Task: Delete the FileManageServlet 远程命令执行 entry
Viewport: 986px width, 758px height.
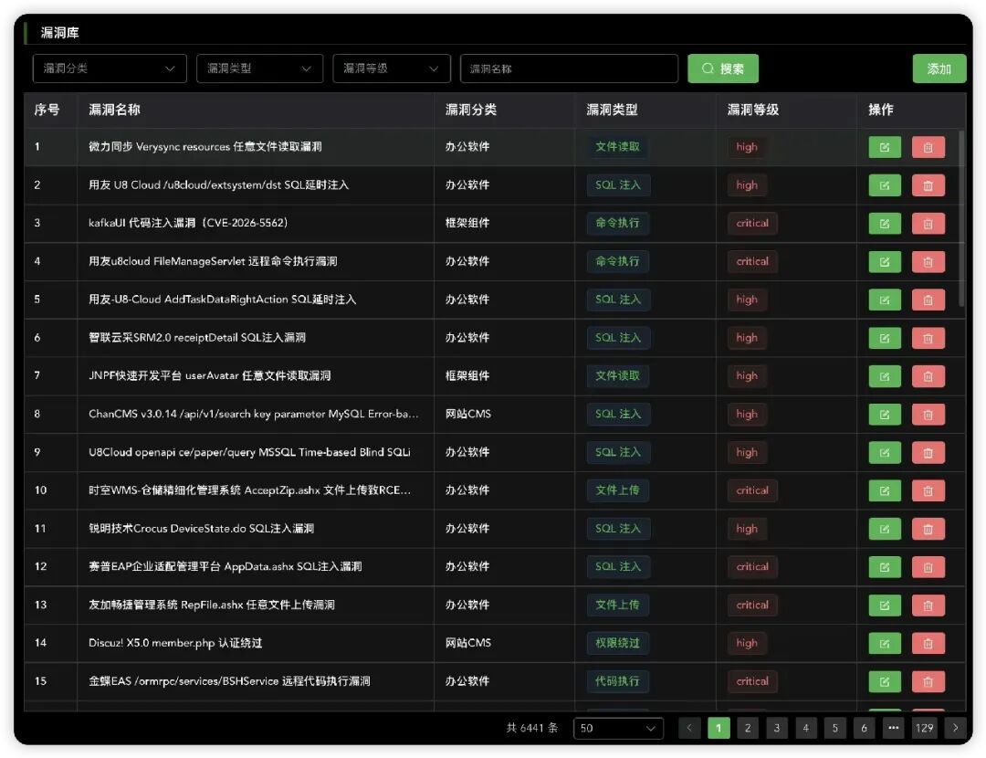Action: pos(928,262)
